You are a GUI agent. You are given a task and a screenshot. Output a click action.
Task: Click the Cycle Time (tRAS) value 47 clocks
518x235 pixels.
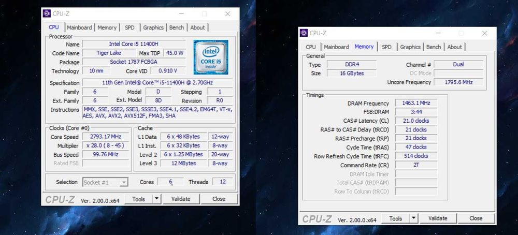tap(416, 147)
